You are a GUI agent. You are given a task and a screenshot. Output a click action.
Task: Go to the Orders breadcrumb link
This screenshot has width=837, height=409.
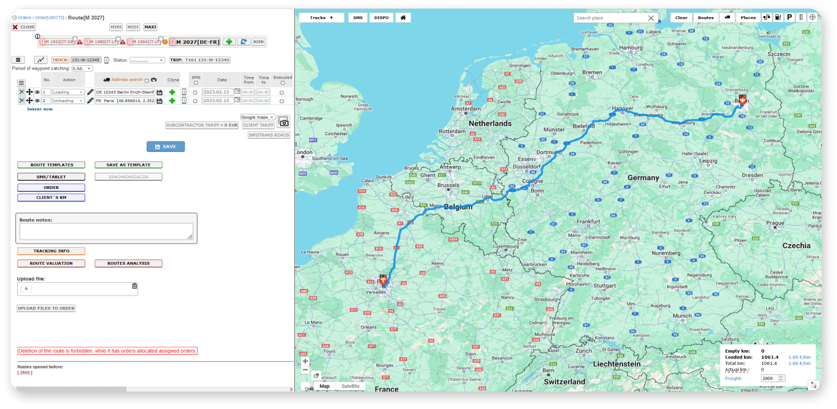coord(24,18)
